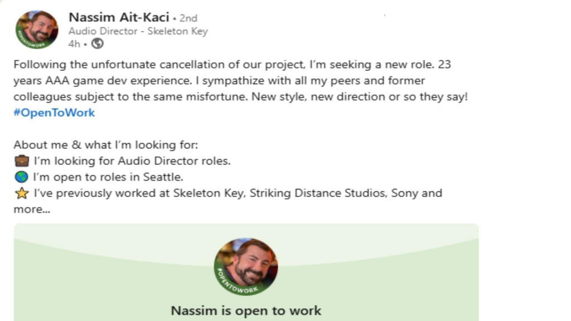Click the "About me & what I'm looking for" line
Viewport: 571px width, 321px height.
pos(106,145)
